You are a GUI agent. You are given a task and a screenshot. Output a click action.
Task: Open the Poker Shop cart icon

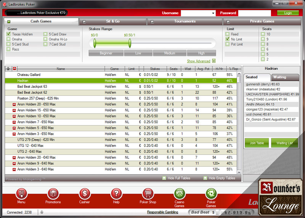(148, 194)
